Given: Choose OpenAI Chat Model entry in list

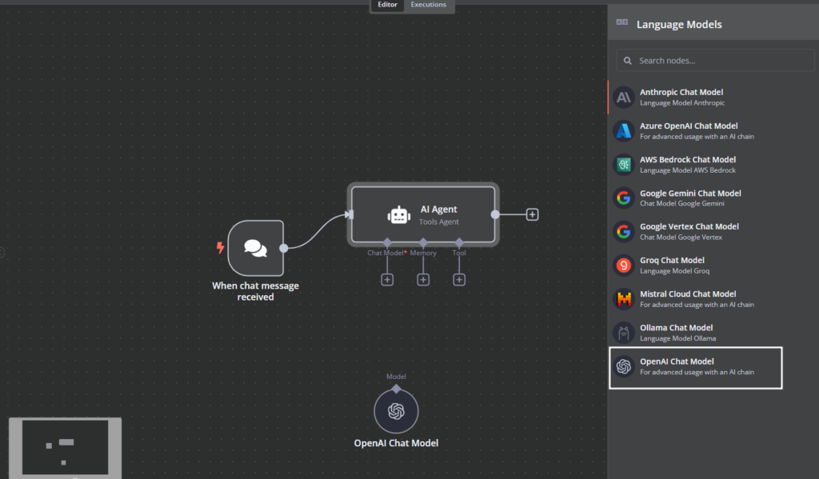Looking at the screenshot, I should pos(696,368).
